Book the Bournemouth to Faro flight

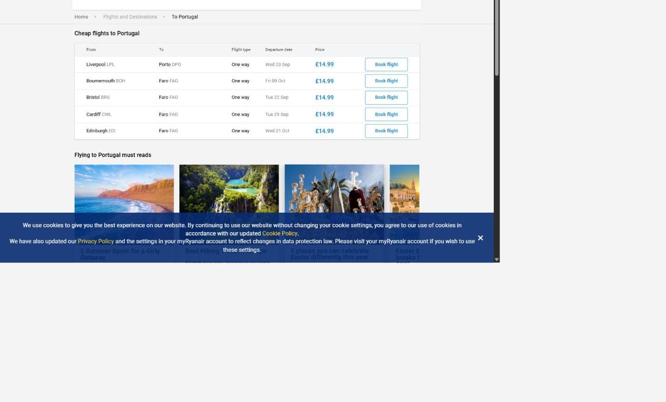[x=386, y=81]
